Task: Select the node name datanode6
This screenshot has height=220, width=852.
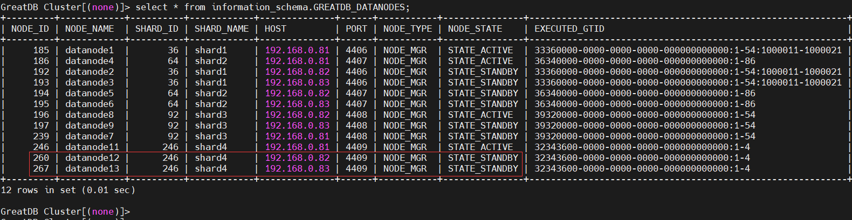Action: coord(90,104)
